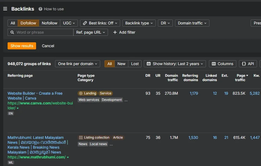Click the Landing page type target icon
Screen dimensions: 261x166
pos(81,93)
